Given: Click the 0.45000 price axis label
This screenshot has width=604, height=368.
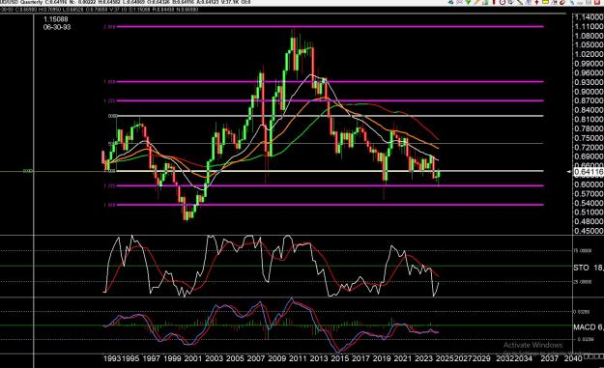Looking at the screenshot, I should pyautogui.click(x=589, y=231).
